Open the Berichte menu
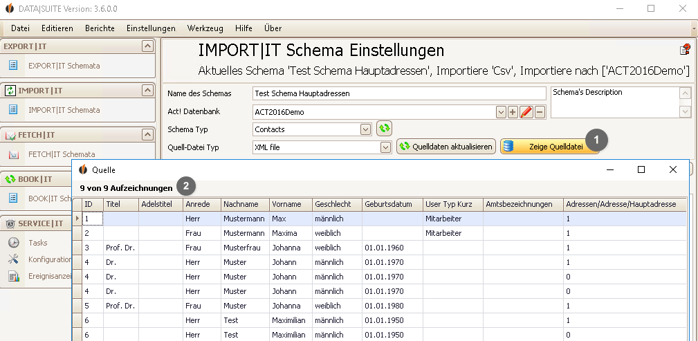The height and width of the screenshot is (341, 698). coord(100,28)
